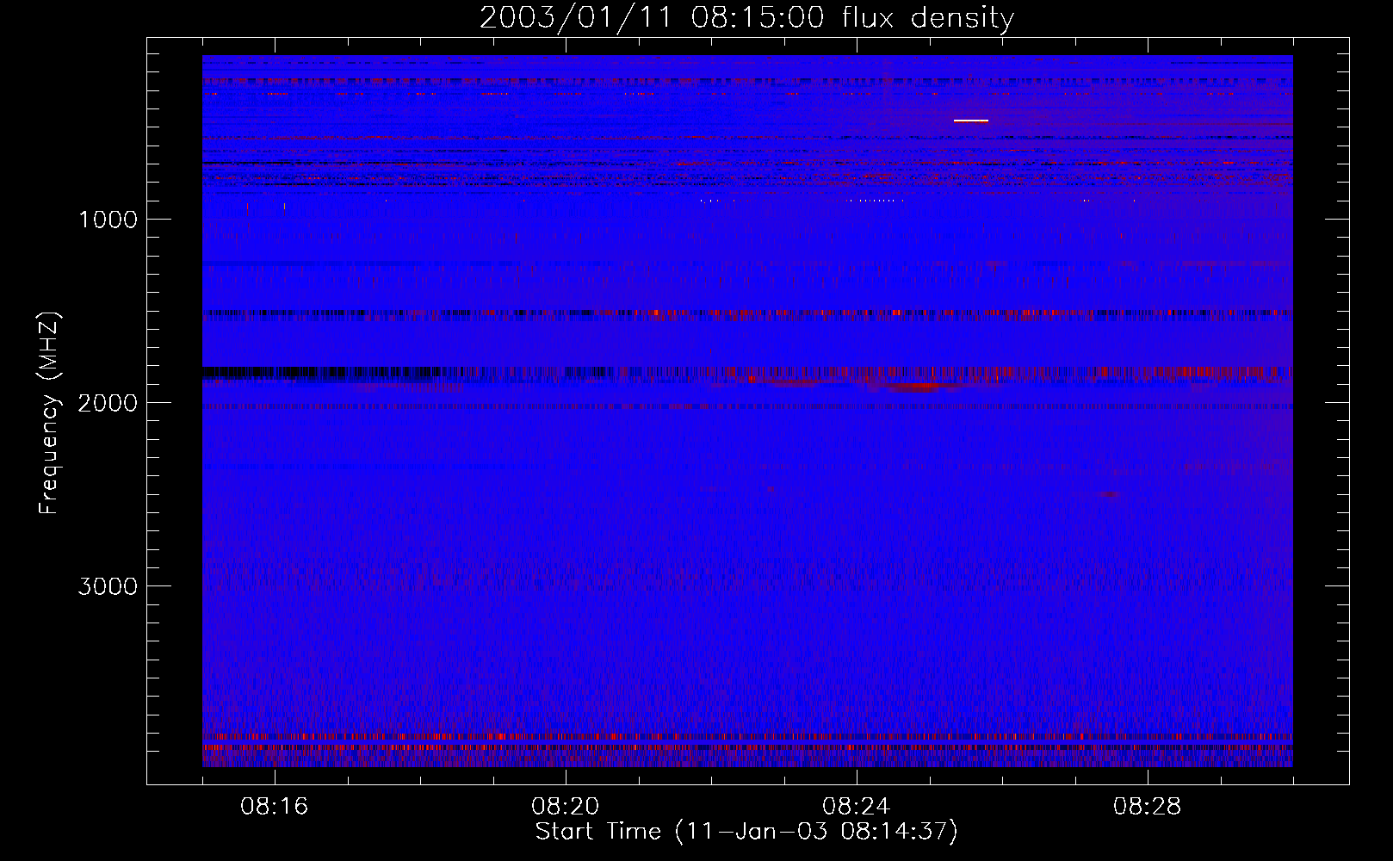The width and height of the screenshot is (1393, 861).
Task: Click the 'Frequency (MHZ)' axis label
Action: click(x=50, y=413)
